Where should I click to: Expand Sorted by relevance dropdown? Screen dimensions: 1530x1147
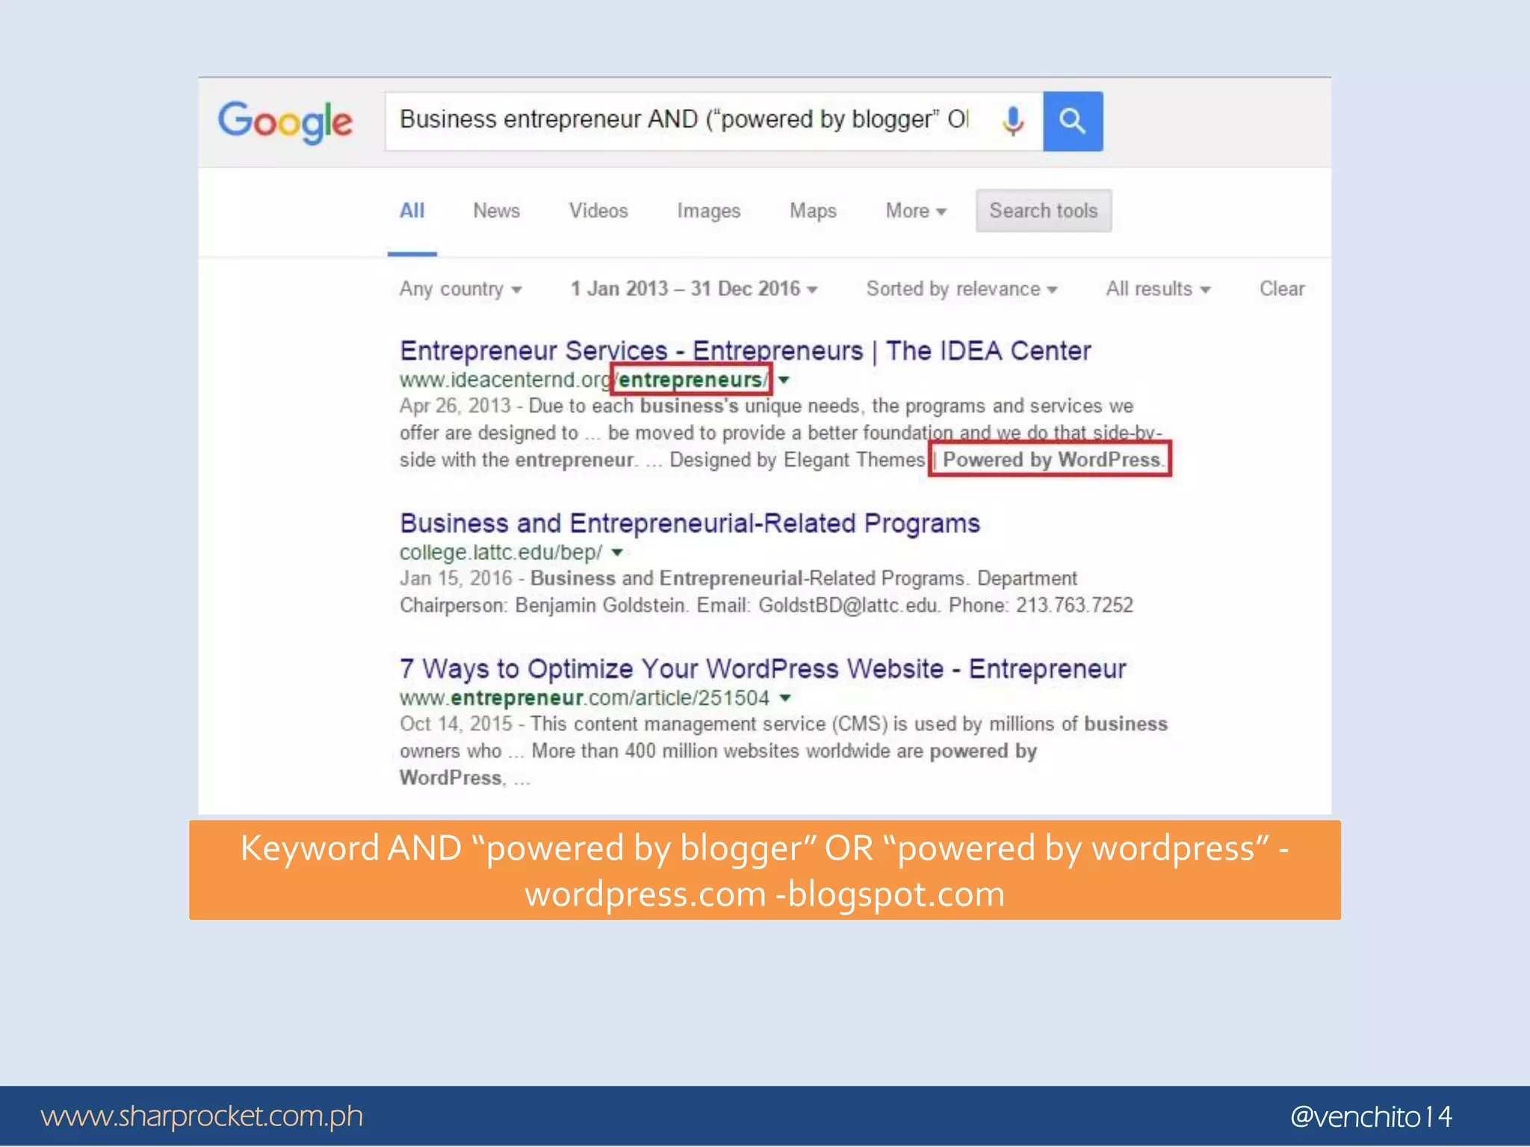[x=961, y=289]
